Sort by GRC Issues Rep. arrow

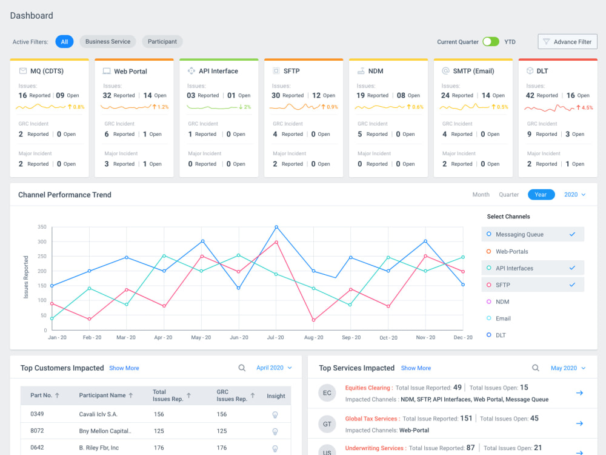pos(252,396)
